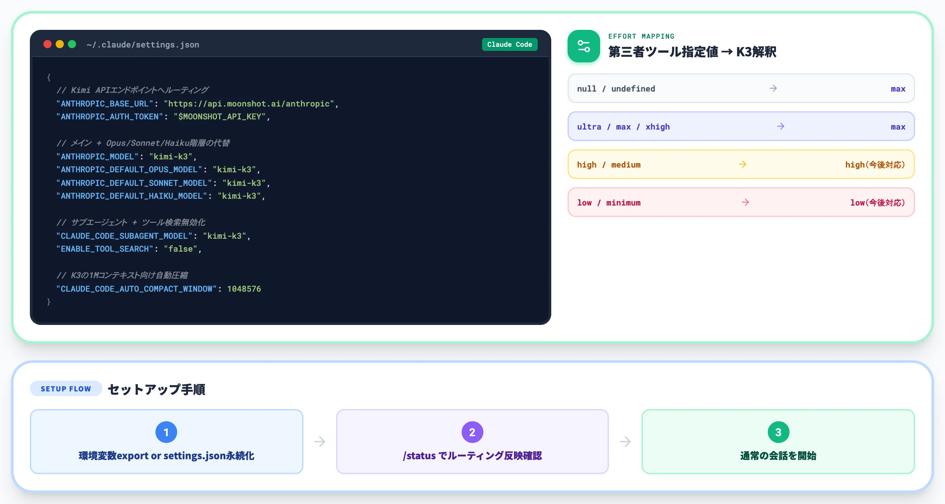Click the Claude Code badge
Screen dimensions: 945x504
[509, 44]
